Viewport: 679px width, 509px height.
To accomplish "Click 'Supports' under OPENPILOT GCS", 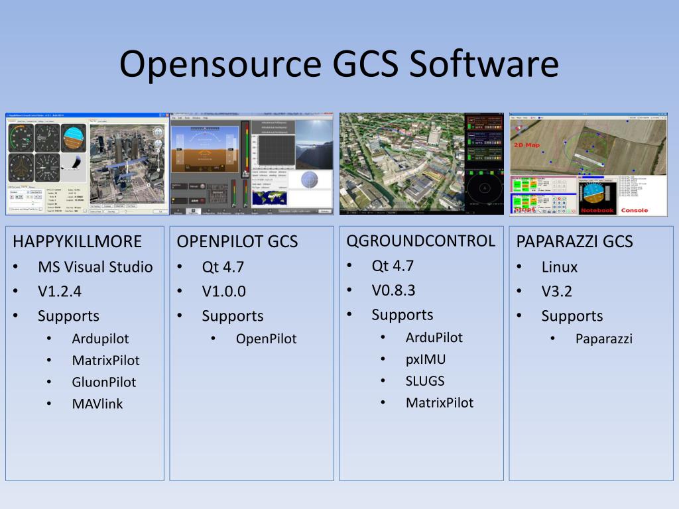I will coord(233,316).
